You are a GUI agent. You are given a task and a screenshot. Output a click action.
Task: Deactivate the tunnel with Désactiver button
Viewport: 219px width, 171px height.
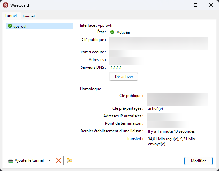[x=124, y=77]
